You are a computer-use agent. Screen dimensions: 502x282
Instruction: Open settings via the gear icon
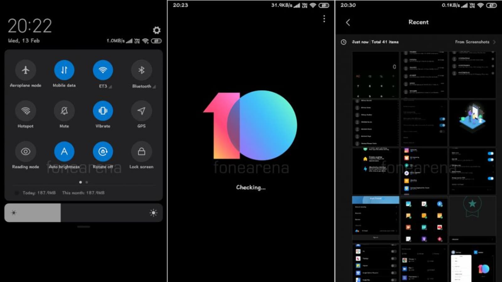(157, 30)
